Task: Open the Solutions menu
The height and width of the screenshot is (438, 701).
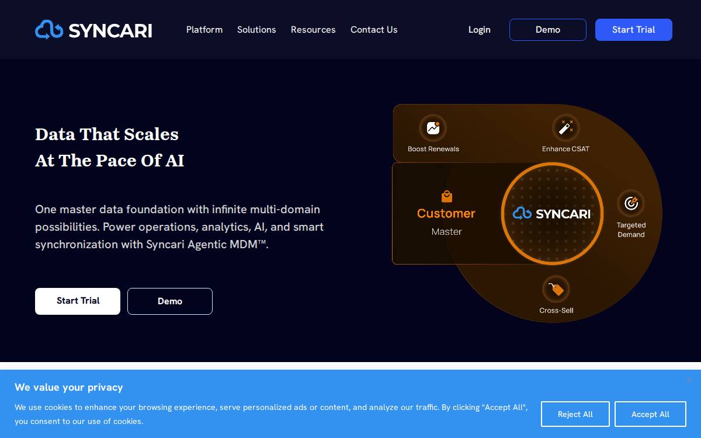Action: 256,30
